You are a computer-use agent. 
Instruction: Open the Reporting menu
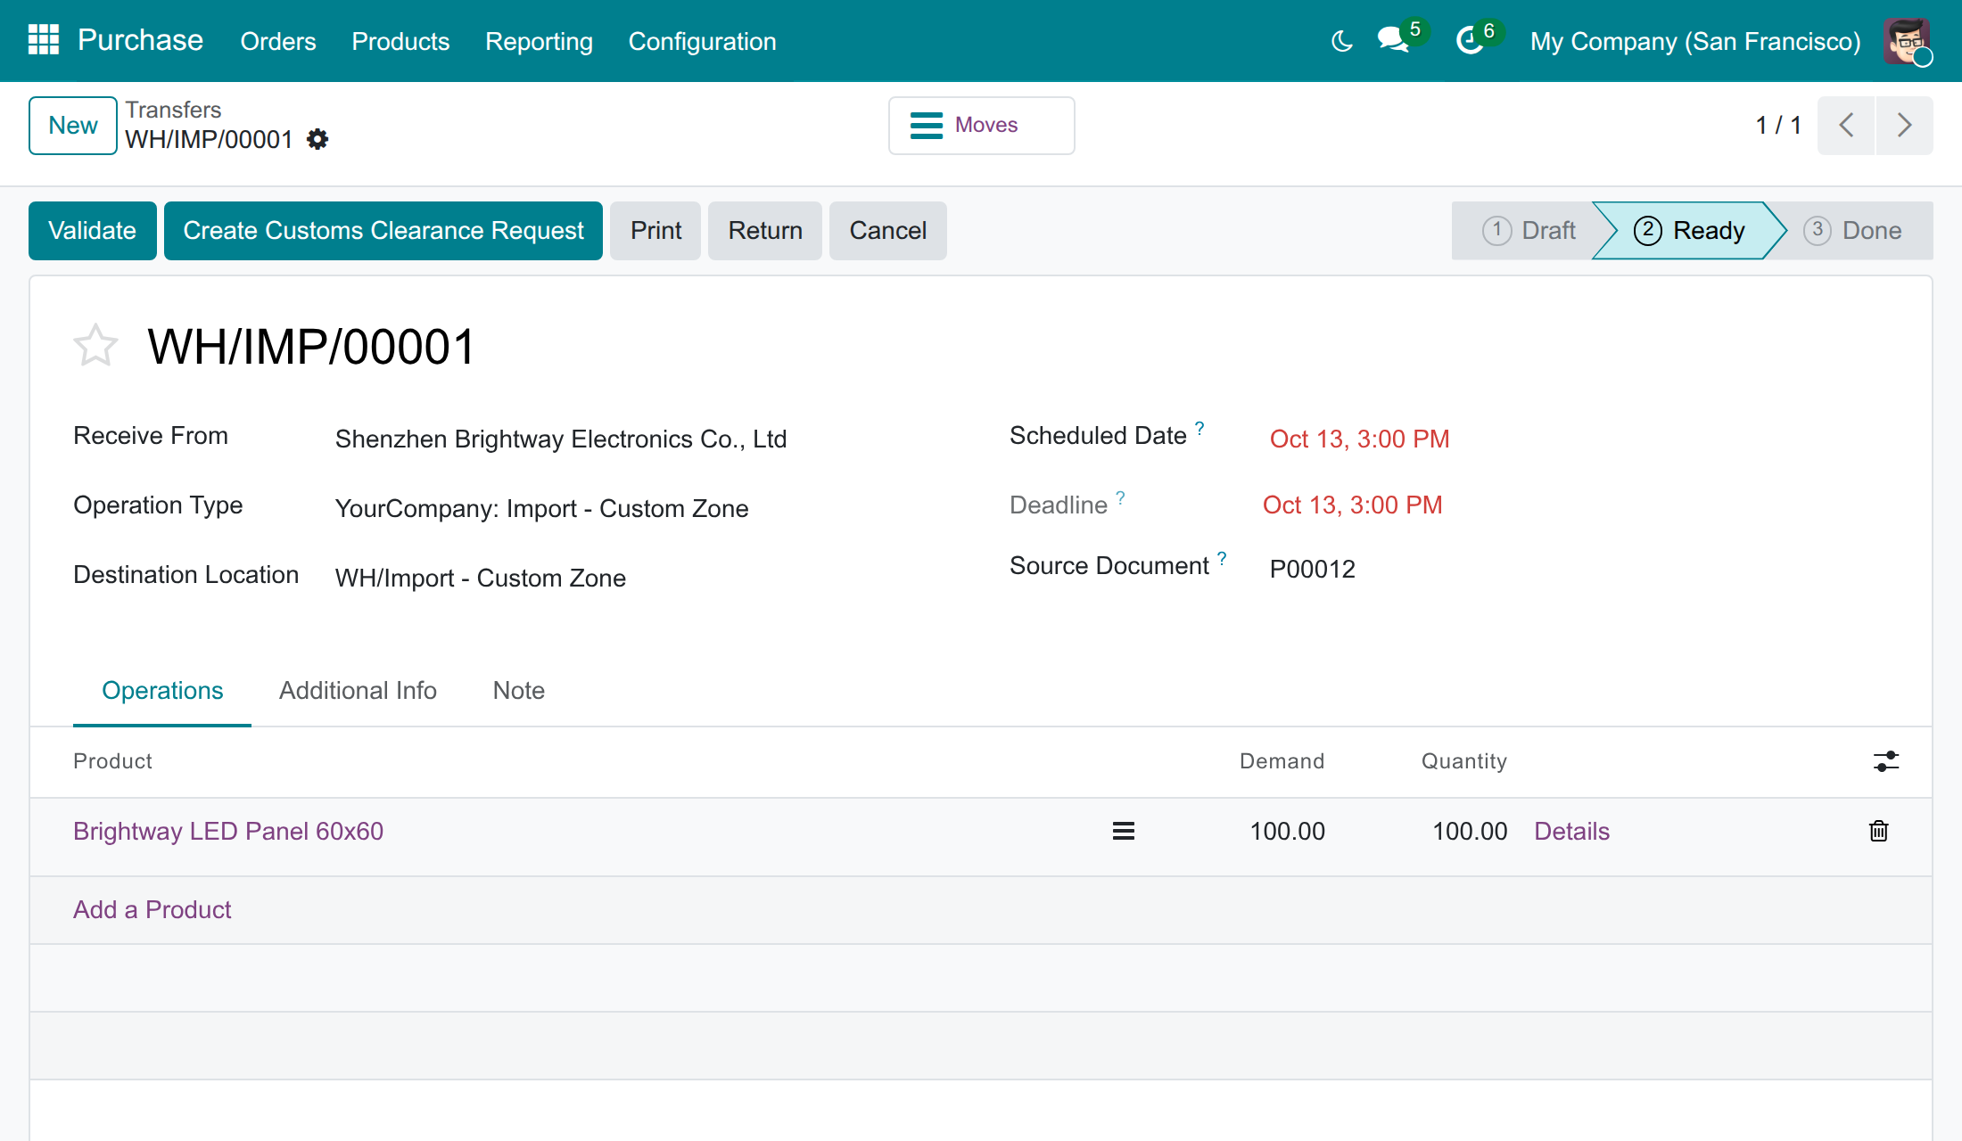pos(539,41)
